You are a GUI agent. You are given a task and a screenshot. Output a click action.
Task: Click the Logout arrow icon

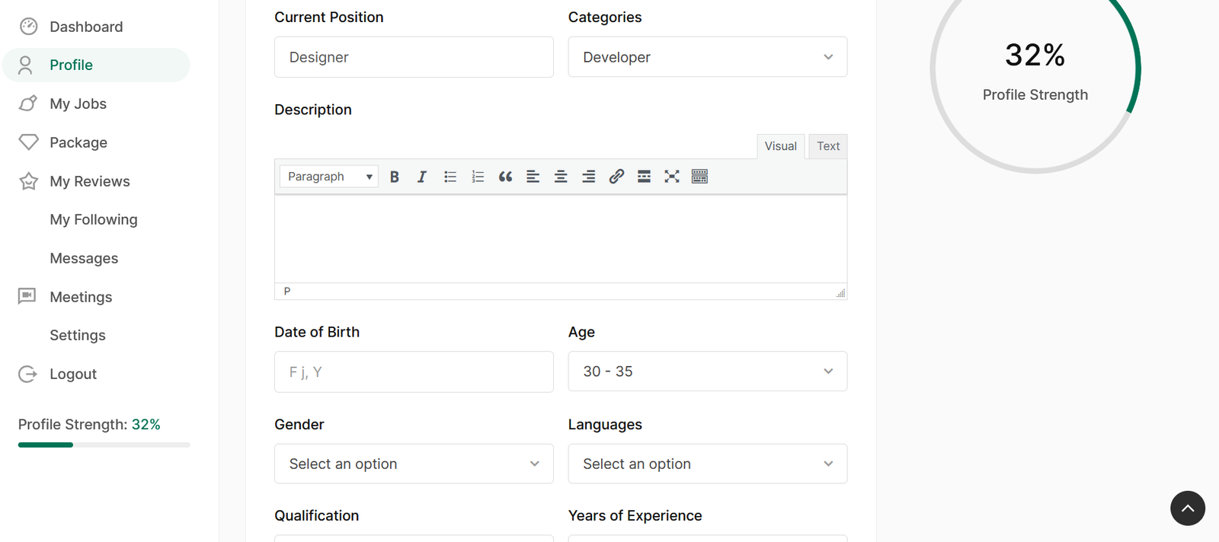27,374
